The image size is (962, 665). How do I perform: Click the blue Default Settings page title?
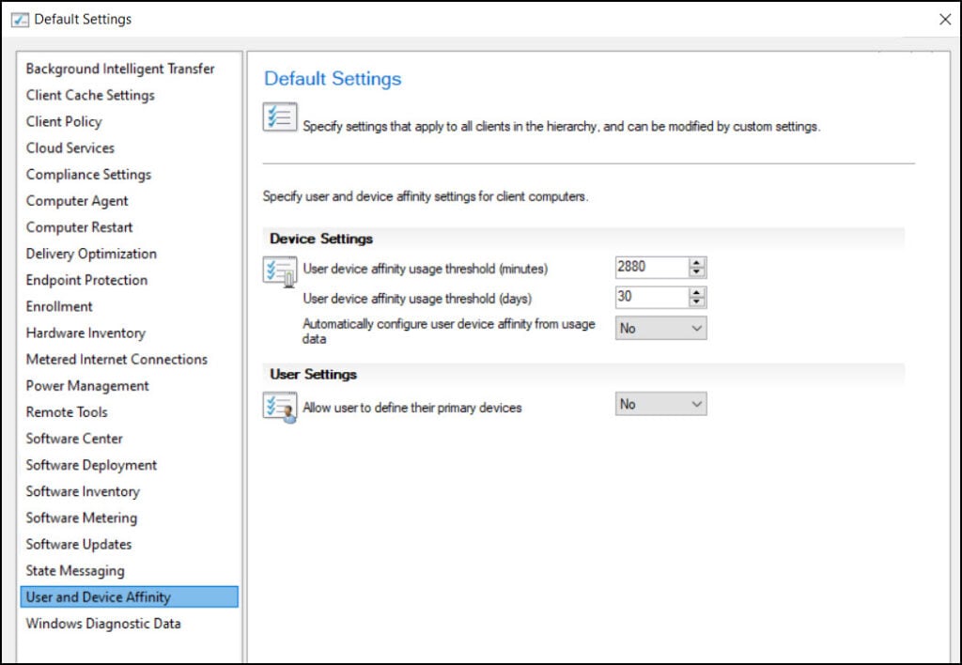click(333, 79)
